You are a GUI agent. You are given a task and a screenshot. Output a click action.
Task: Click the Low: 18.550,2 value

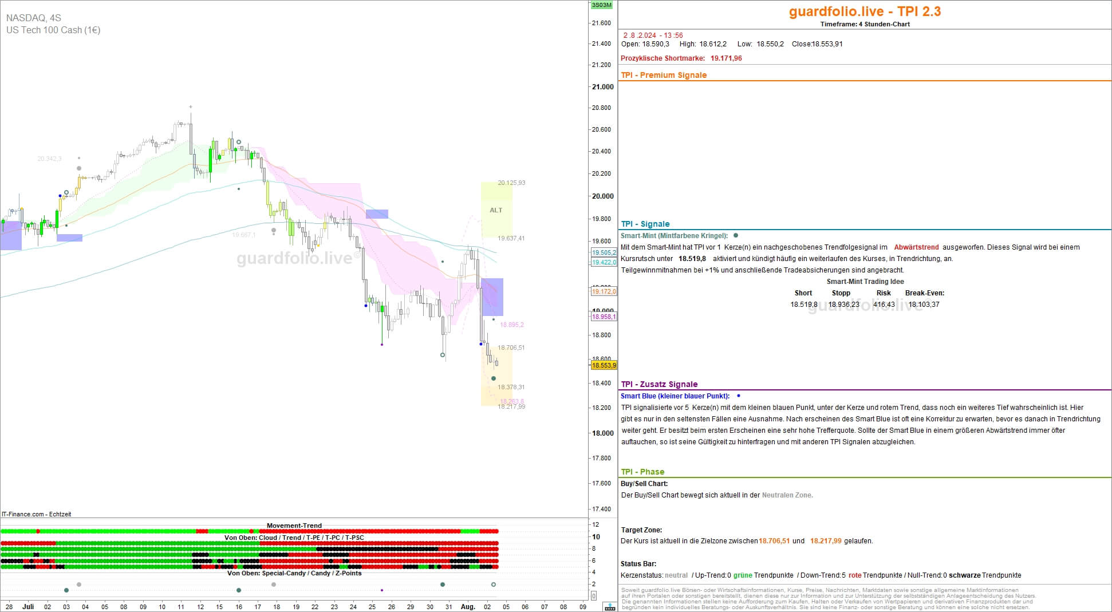pyautogui.click(x=760, y=44)
